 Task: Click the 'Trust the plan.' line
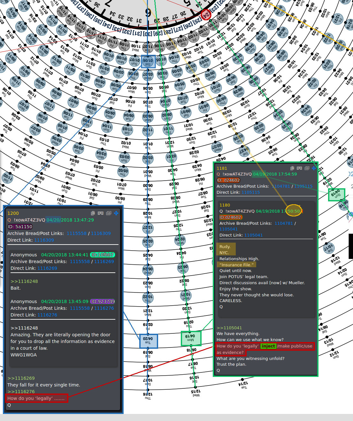(231, 364)
